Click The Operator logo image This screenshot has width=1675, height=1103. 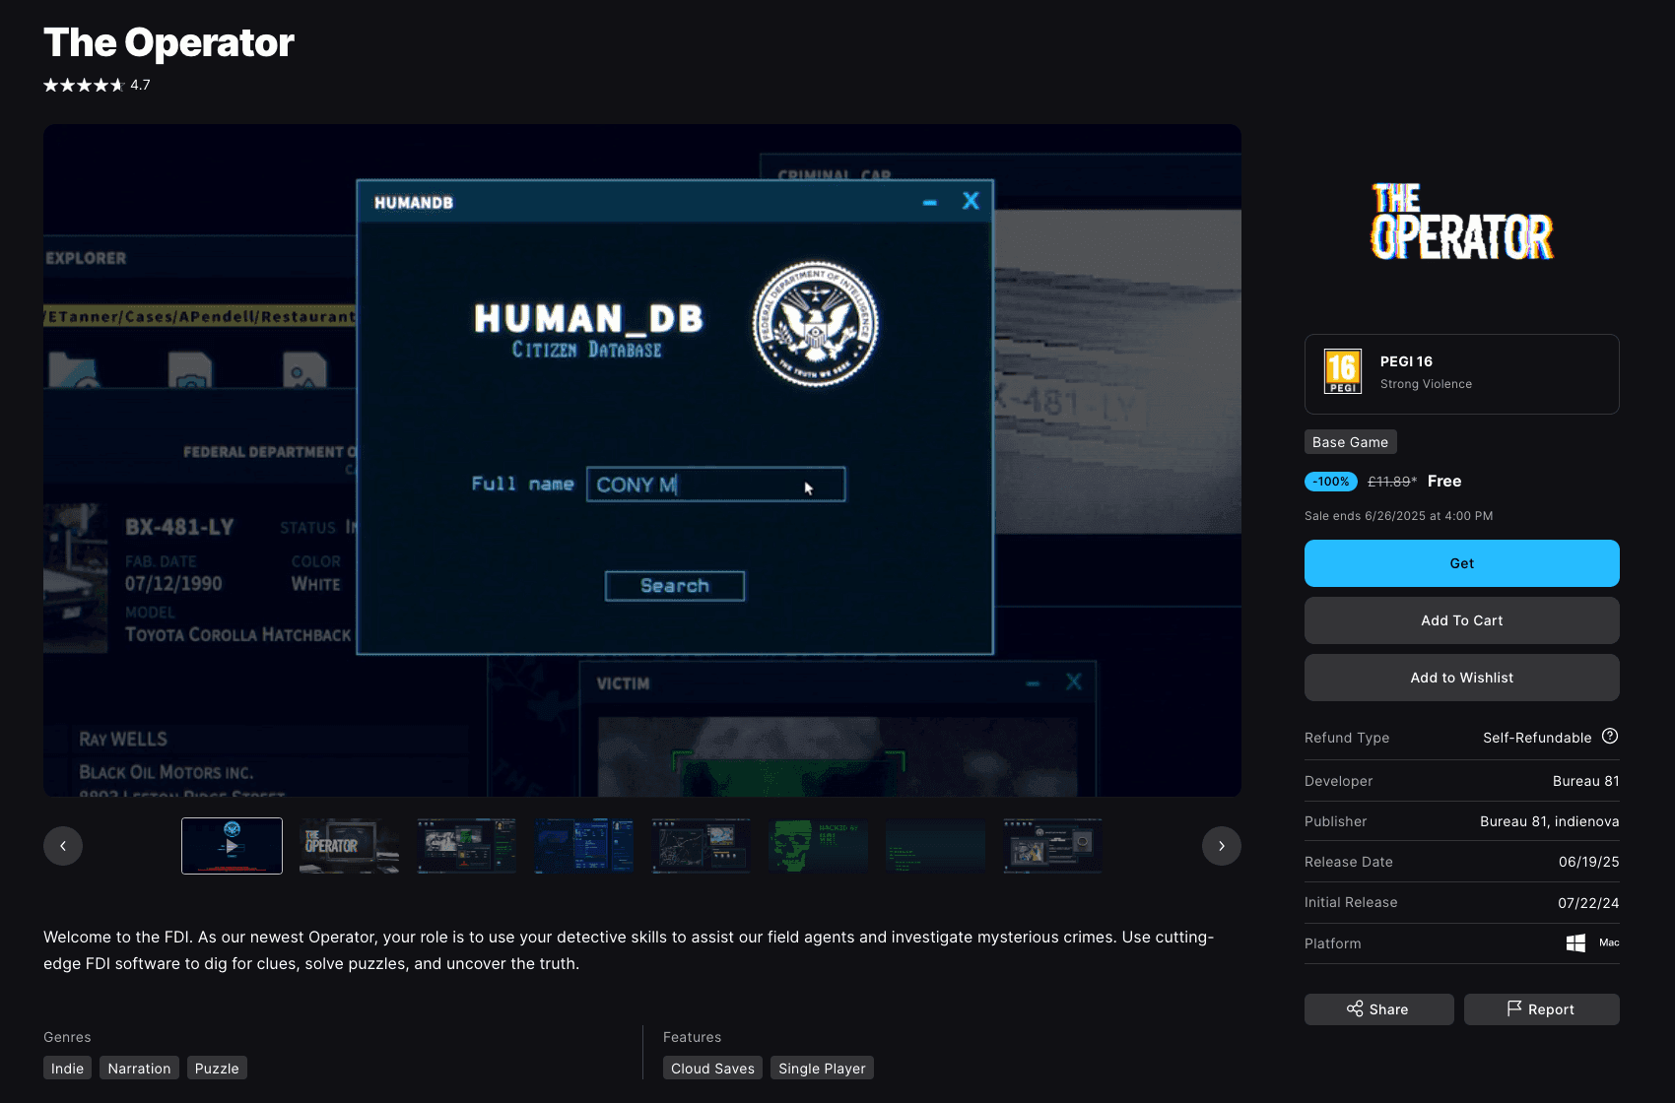pyautogui.click(x=1461, y=222)
